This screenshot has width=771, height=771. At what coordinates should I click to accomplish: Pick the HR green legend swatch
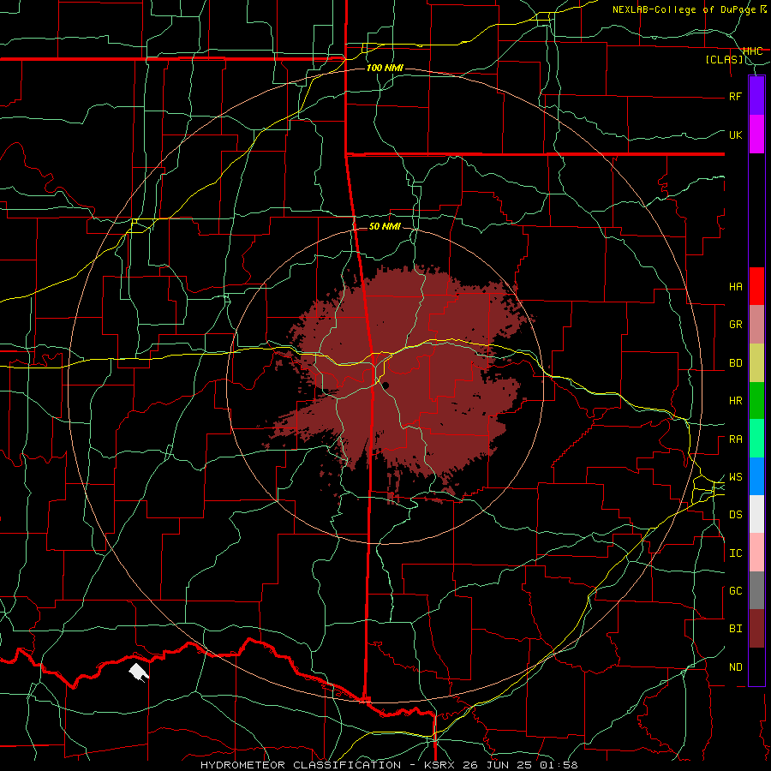point(756,401)
